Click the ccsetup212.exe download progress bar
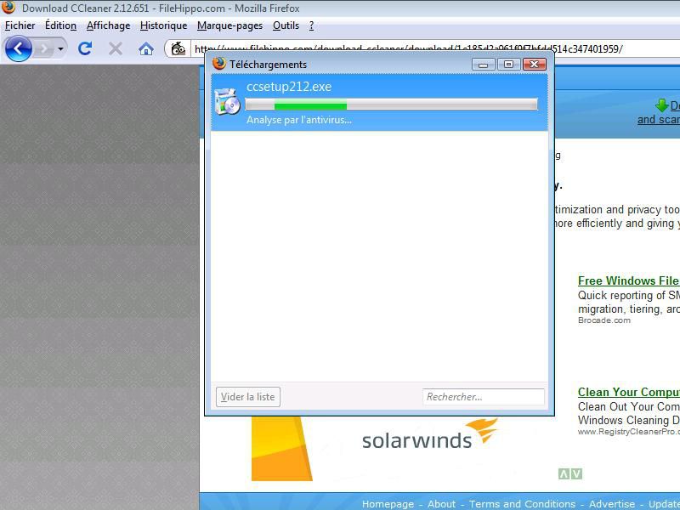 [391, 105]
